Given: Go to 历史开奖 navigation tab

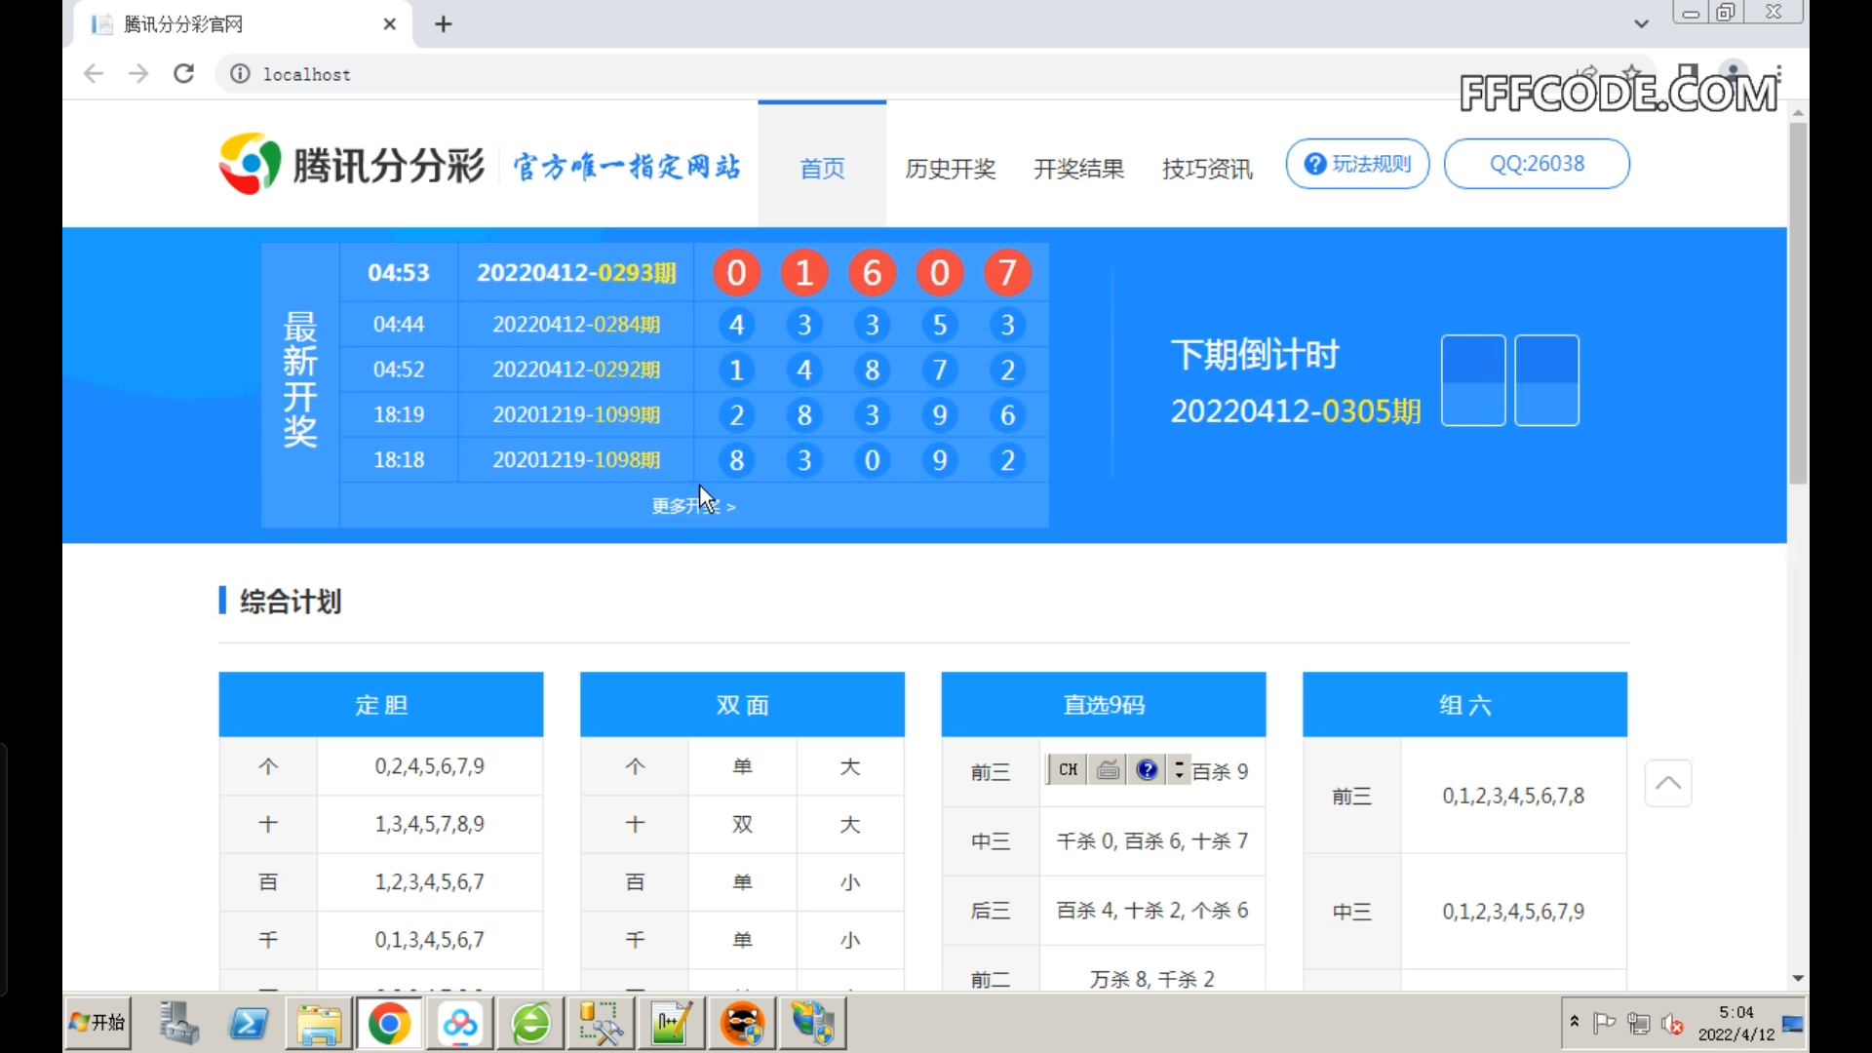Looking at the screenshot, I should click(x=950, y=169).
